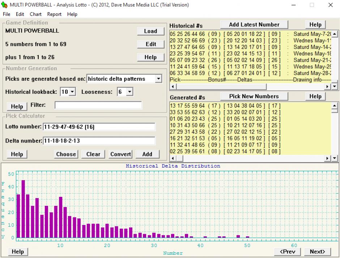Click the Historical list horizontal scrollbar thumb
The image size is (340, 258).
tap(221, 86)
